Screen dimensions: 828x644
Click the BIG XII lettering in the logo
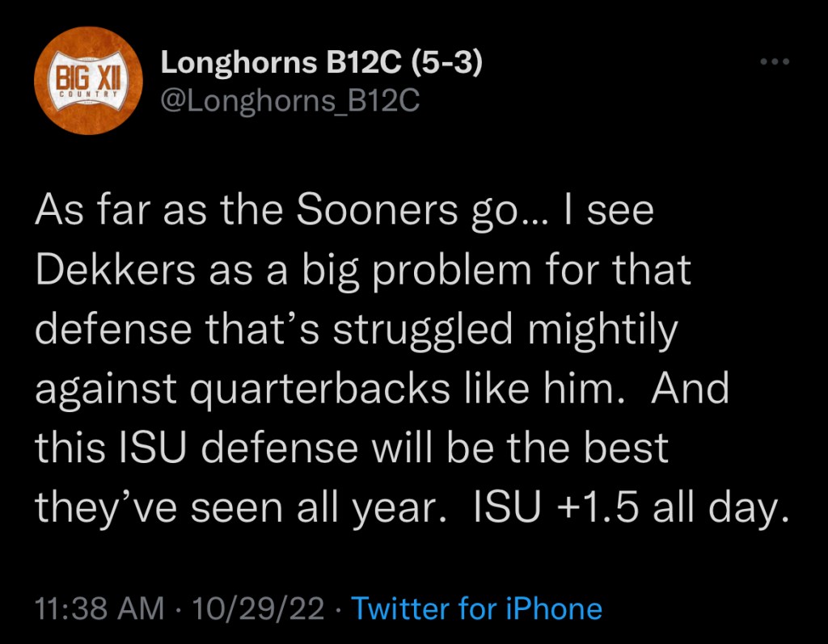(x=87, y=81)
